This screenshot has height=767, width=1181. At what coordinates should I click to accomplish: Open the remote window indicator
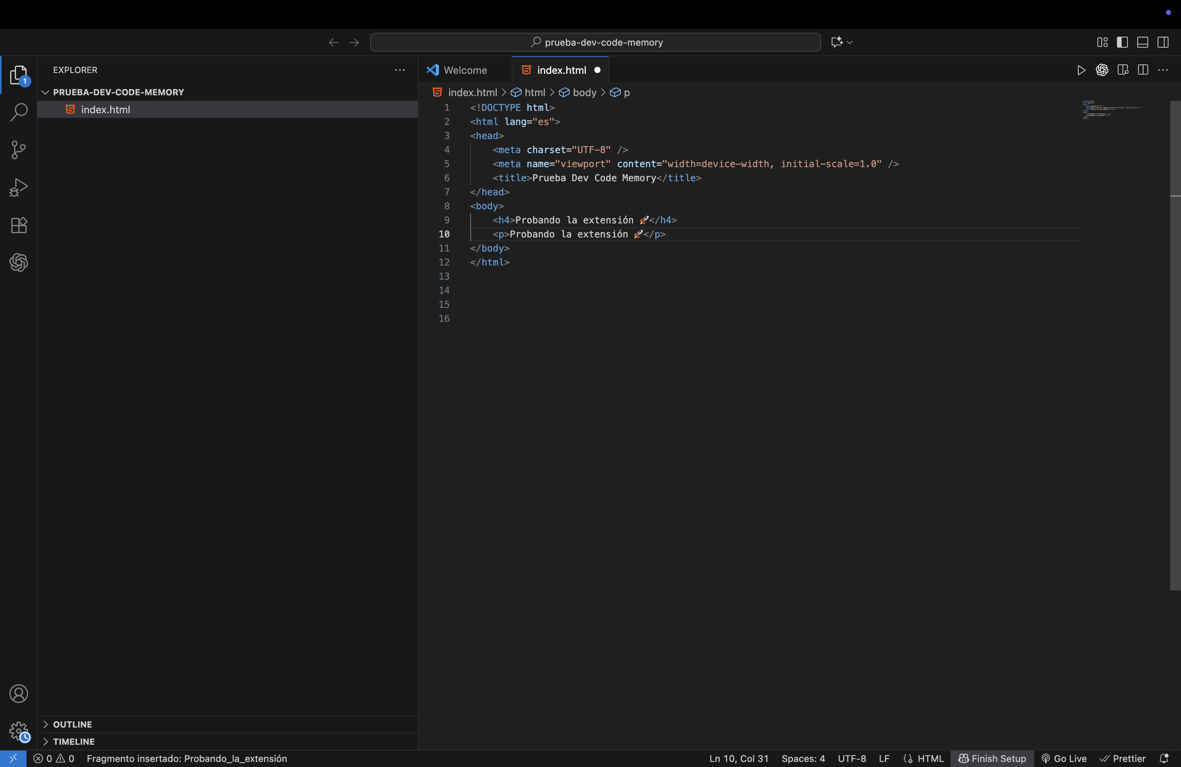click(x=13, y=758)
